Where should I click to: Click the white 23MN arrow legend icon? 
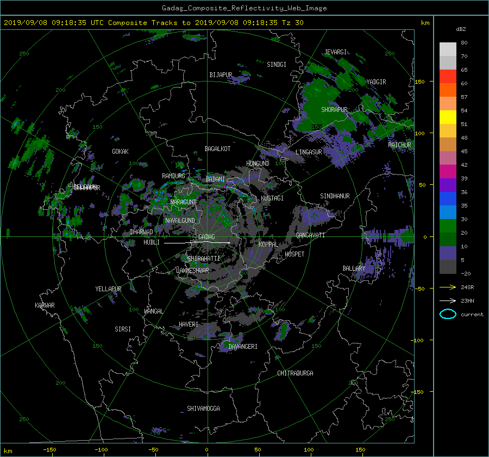[448, 301]
